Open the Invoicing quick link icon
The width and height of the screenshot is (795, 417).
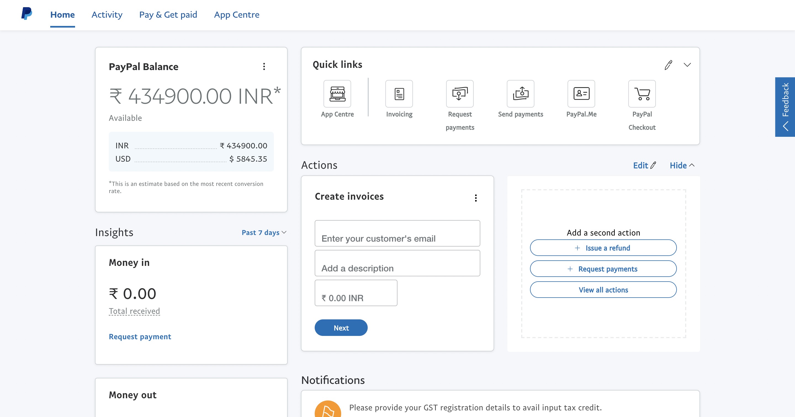tap(399, 94)
